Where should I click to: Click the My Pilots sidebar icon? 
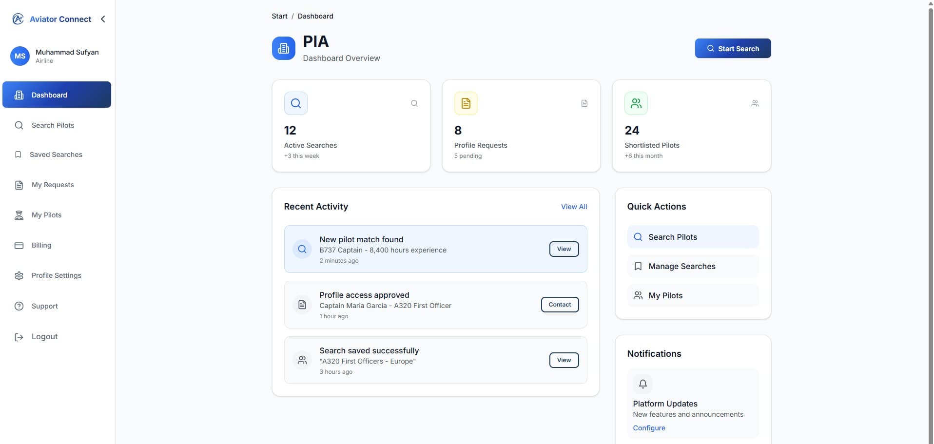coord(19,215)
